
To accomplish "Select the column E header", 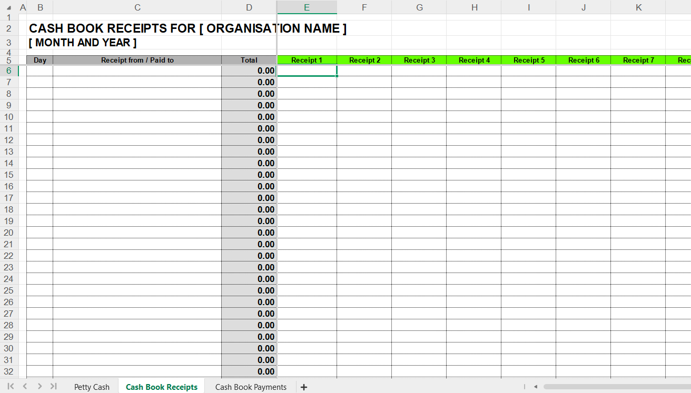I will coord(307,7).
